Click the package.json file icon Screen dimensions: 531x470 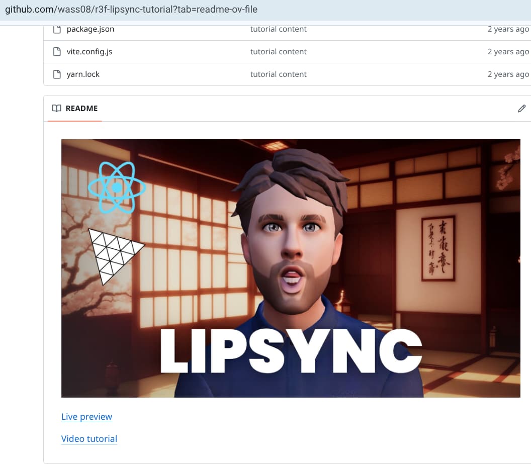pos(57,29)
